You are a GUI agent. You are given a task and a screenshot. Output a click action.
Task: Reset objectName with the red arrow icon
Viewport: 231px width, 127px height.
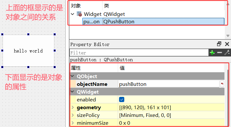click(x=222, y=84)
